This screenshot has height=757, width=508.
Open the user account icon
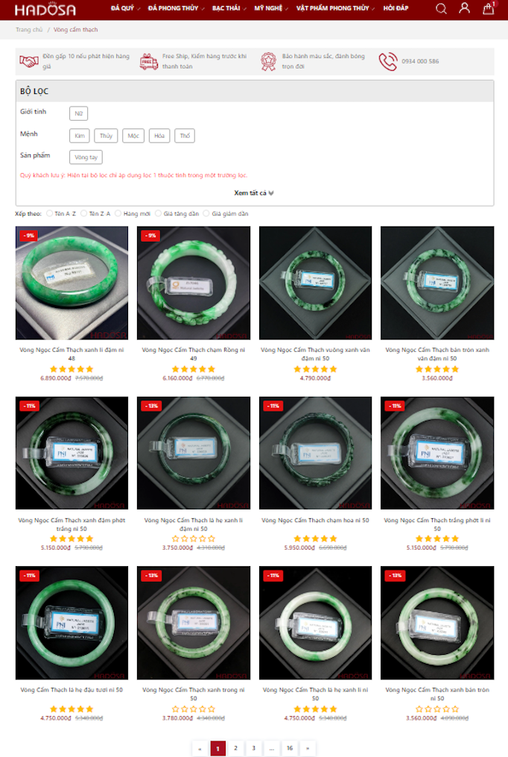click(464, 8)
